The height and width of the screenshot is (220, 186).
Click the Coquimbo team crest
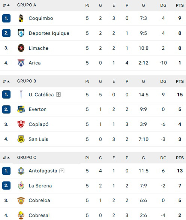21,18
